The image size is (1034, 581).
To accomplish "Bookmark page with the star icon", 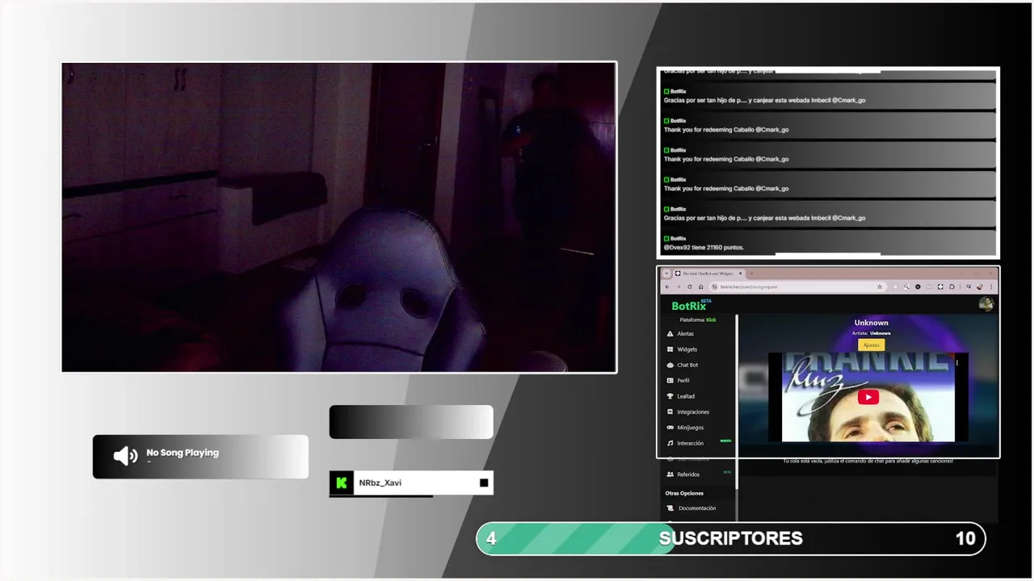I will pyautogui.click(x=880, y=286).
